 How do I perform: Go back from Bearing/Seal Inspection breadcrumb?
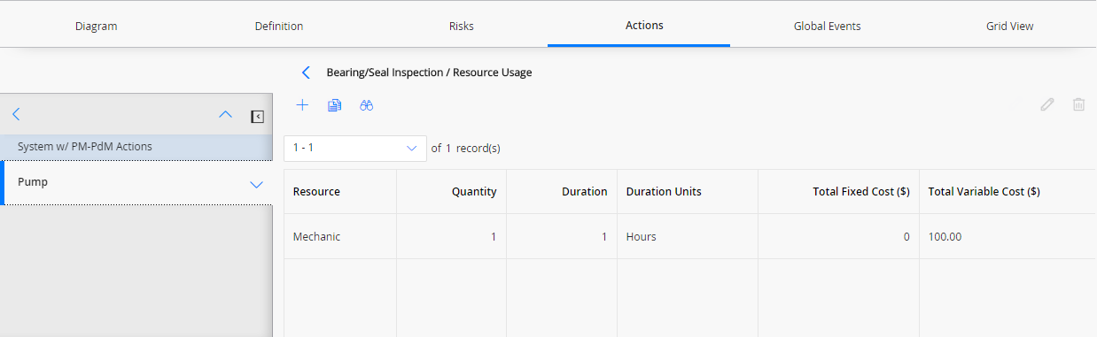[x=306, y=73]
